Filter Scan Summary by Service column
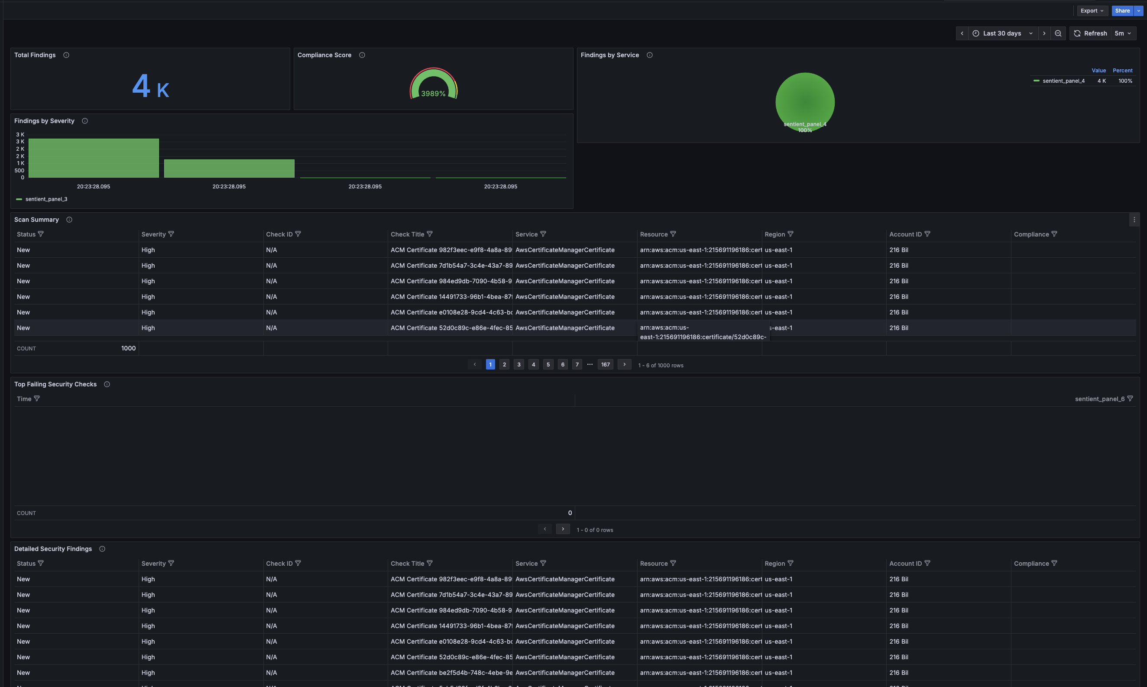Viewport: 1147px width, 687px height. pyautogui.click(x=544, y=234)
